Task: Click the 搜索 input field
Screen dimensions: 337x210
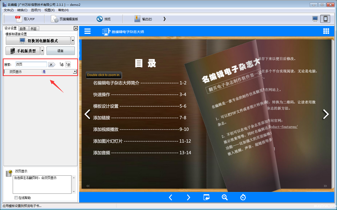Action: pyautogui.click(x=31, y=65)
